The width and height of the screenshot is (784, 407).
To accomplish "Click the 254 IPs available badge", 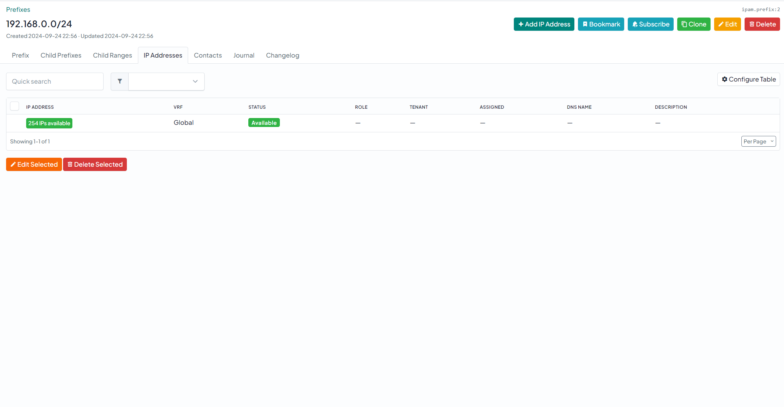I will coord(49,123).
